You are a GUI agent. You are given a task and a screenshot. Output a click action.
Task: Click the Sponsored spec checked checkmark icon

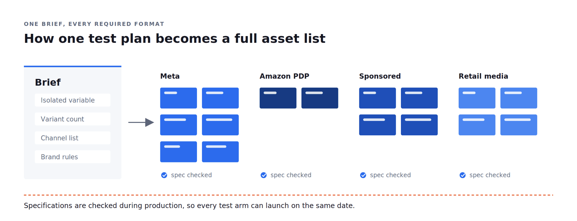[x=363, y=175]
